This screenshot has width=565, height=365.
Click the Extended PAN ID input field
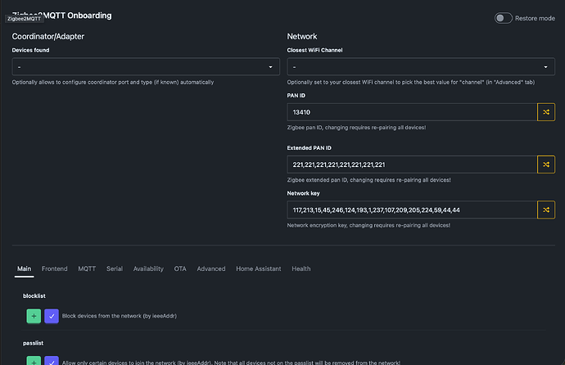(x=412, y=164)
